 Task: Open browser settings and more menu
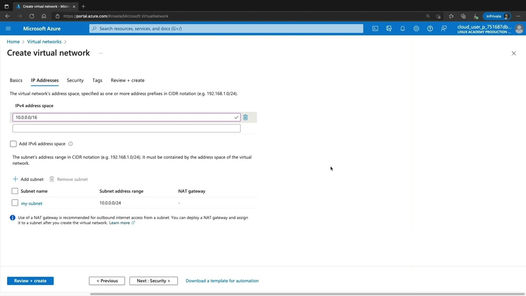point(518,16)
